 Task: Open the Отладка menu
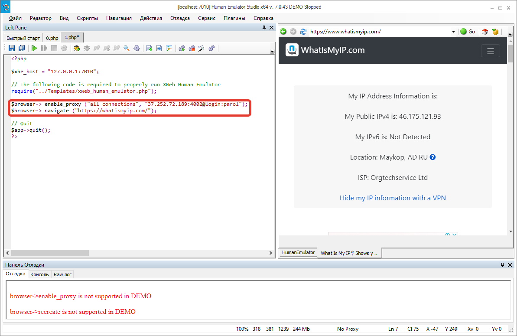pyautogui.click(x=180, y=18)
